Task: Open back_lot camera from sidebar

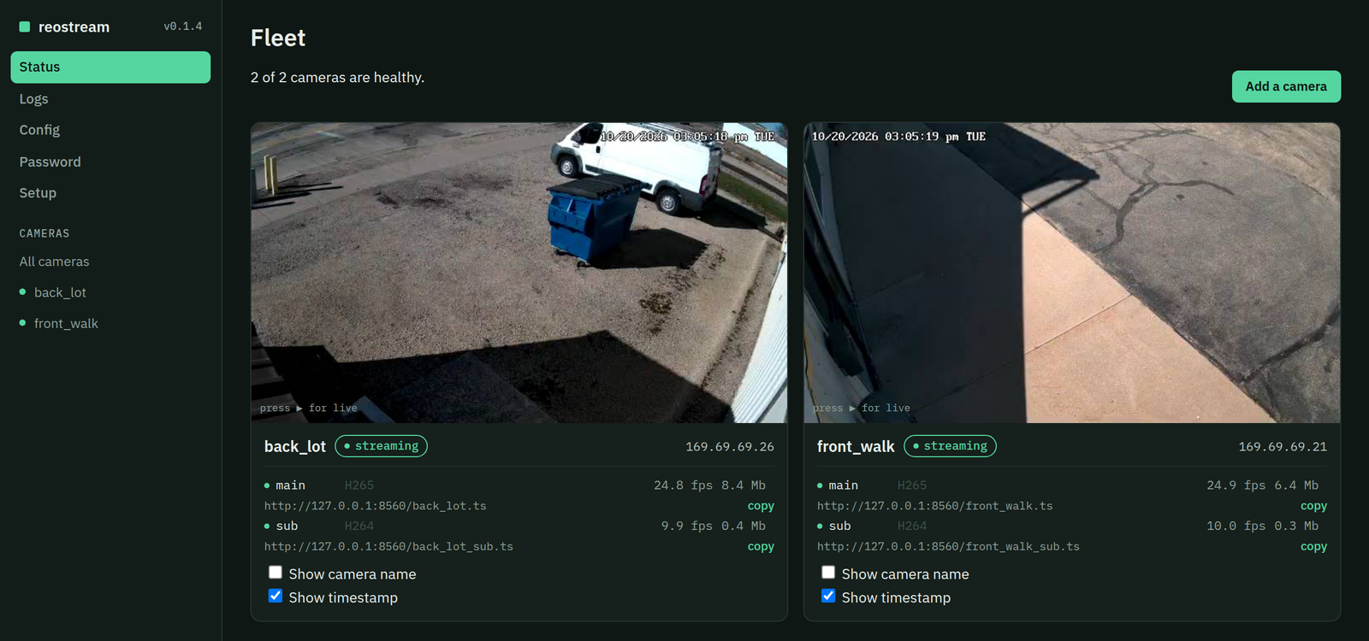Action: [x=110, y=292]
